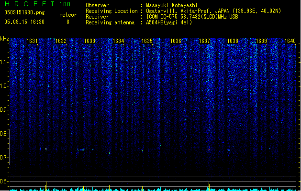Click the 1634 time marker
This screenshot has height=191, width=301.
[x=119, y=41]
